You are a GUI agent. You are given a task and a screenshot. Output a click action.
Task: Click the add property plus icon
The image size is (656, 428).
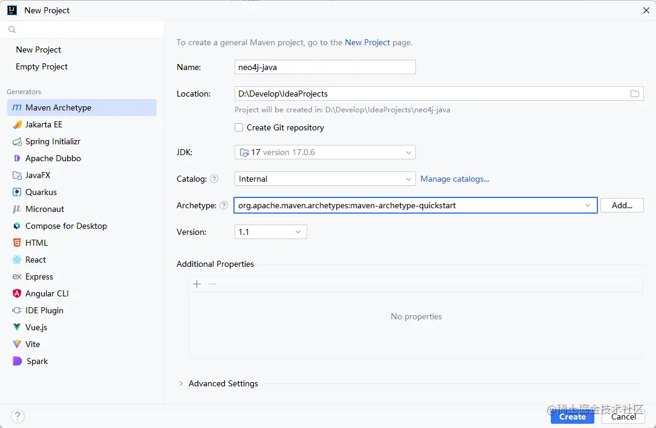coord(196,284)
